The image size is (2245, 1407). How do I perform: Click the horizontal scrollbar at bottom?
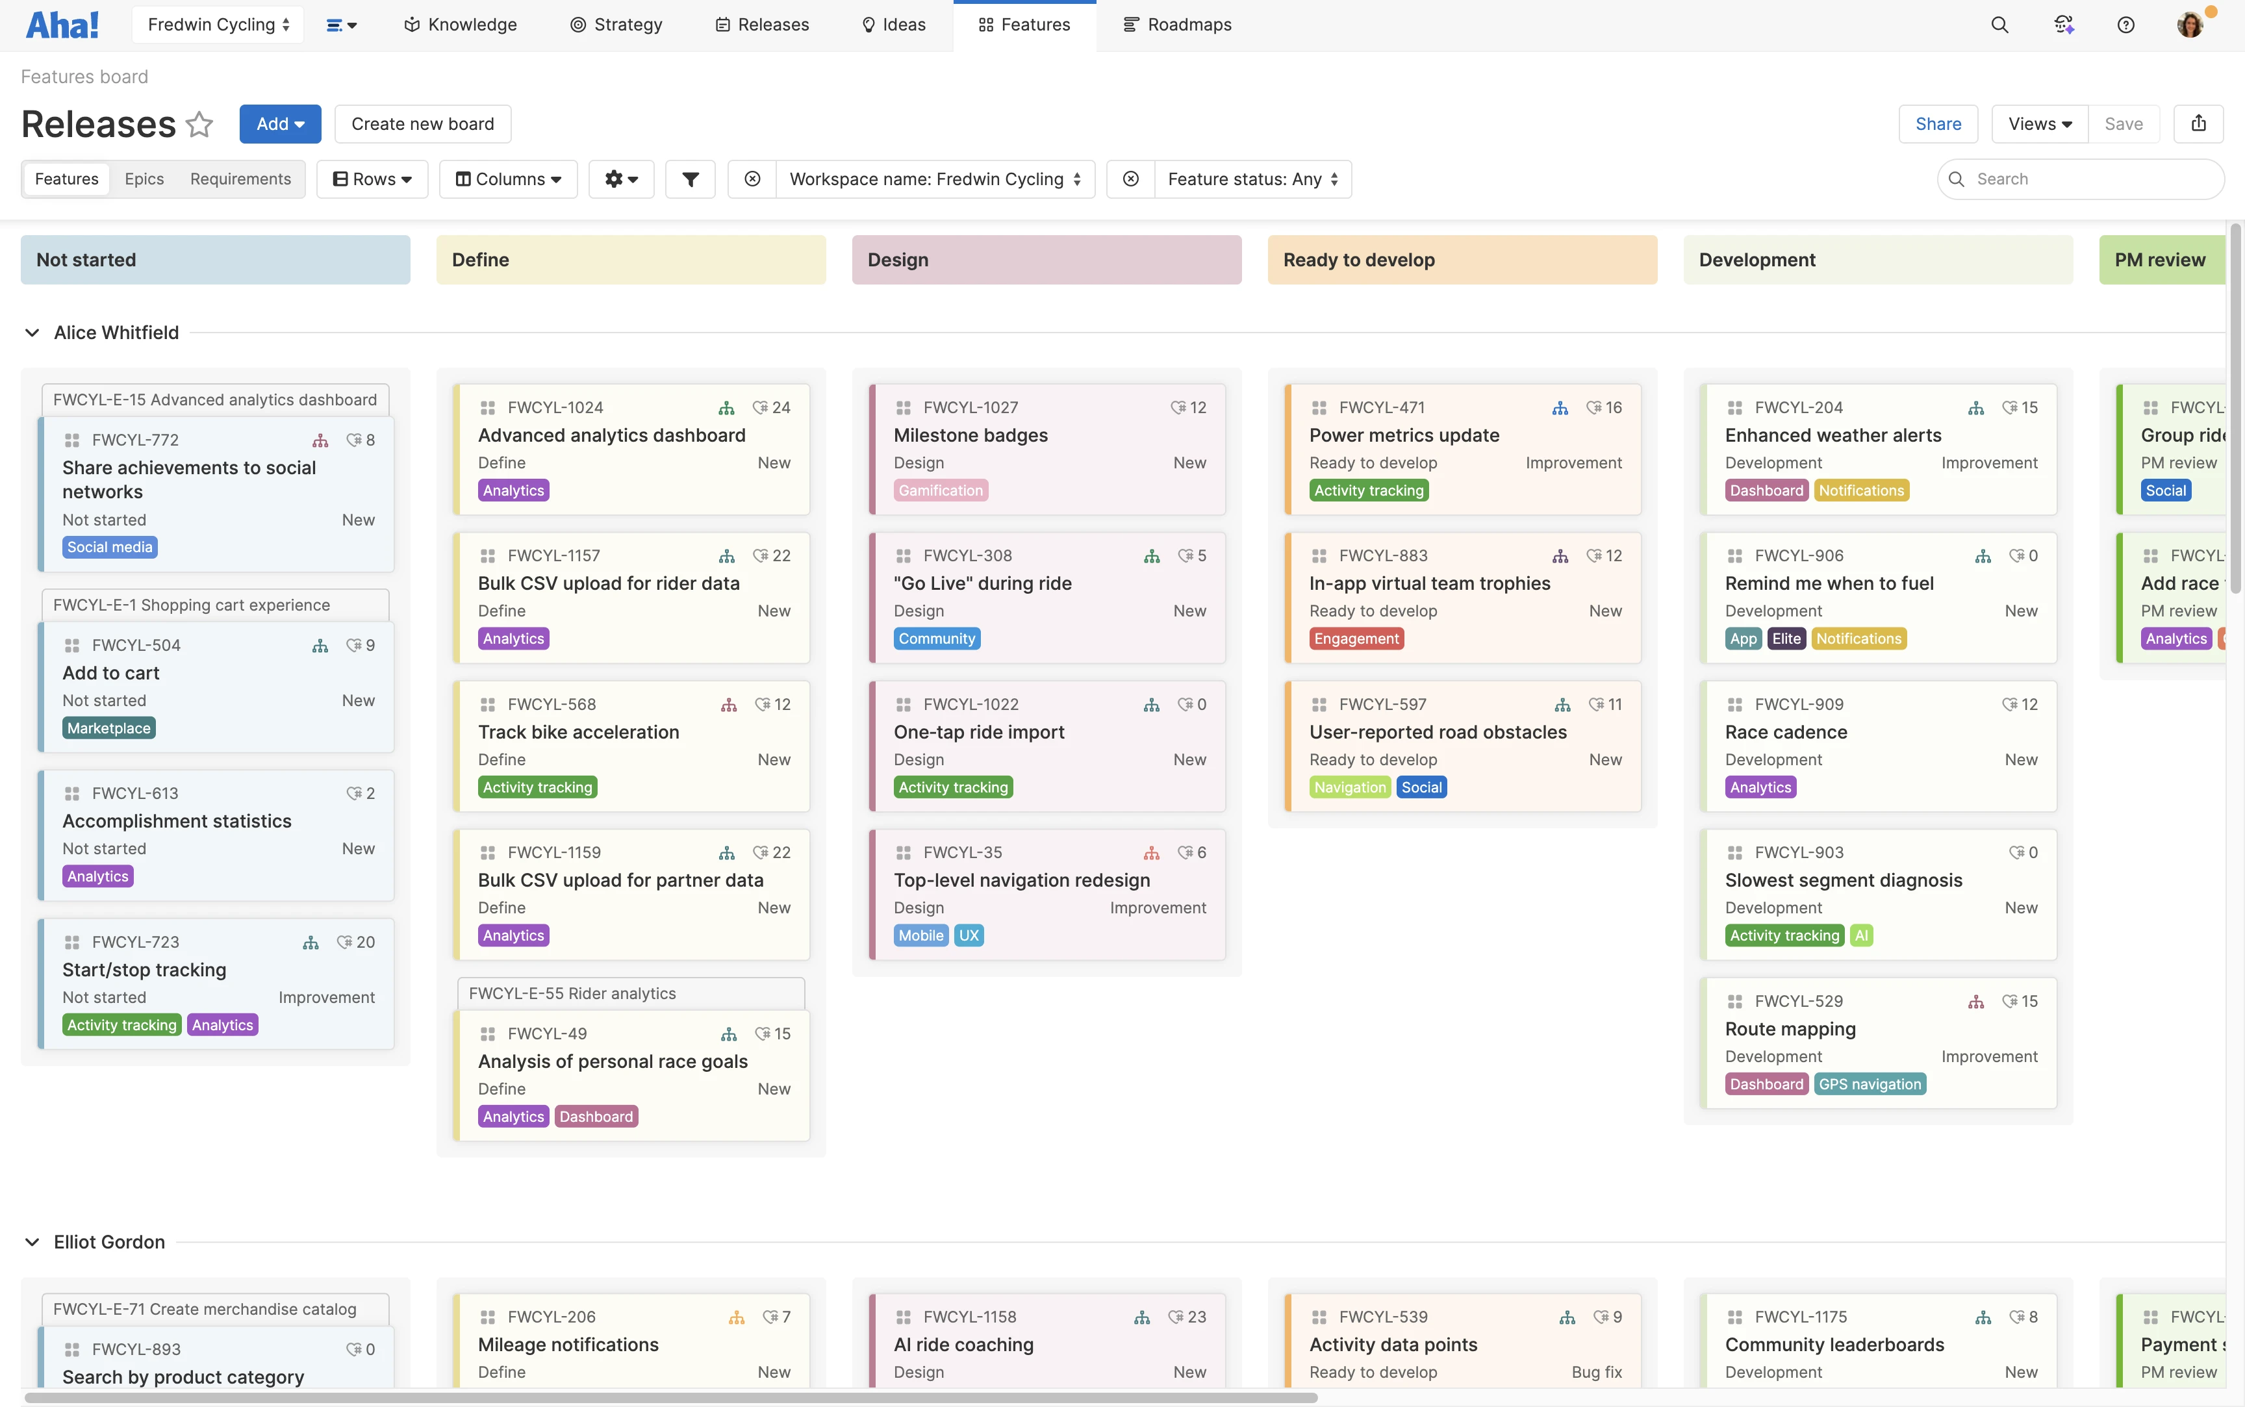(670, 1397)
